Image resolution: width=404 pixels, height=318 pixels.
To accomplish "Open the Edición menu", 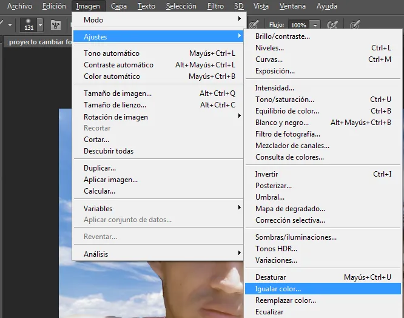I will pos(54,6).
